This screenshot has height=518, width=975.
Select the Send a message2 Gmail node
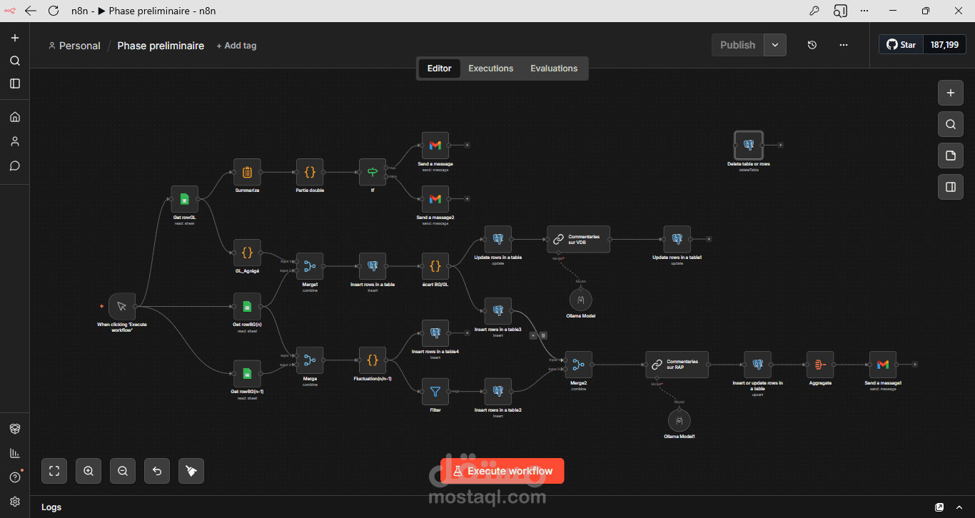point(435,199)
